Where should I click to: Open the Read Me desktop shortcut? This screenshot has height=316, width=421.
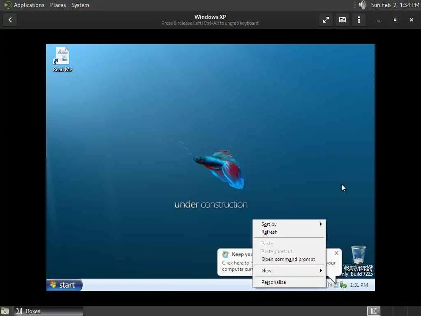62,60
